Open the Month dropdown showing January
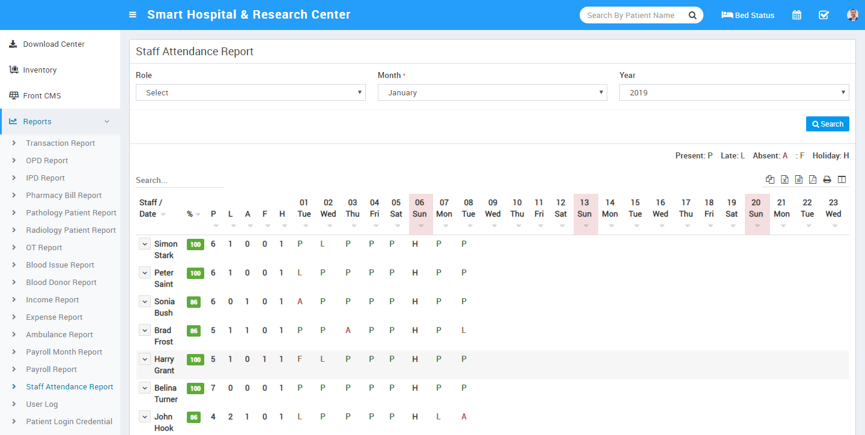Image resolution: width=865 pixels, height=435 pixels. coord(492,92)
